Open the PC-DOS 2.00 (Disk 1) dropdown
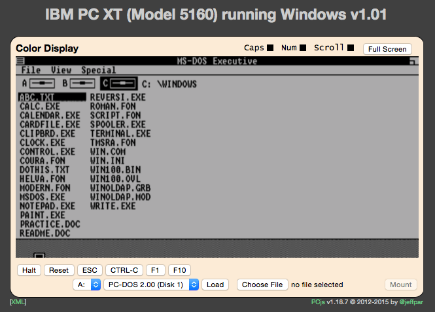This screenshot has height=312, width=435. [151, 285]
